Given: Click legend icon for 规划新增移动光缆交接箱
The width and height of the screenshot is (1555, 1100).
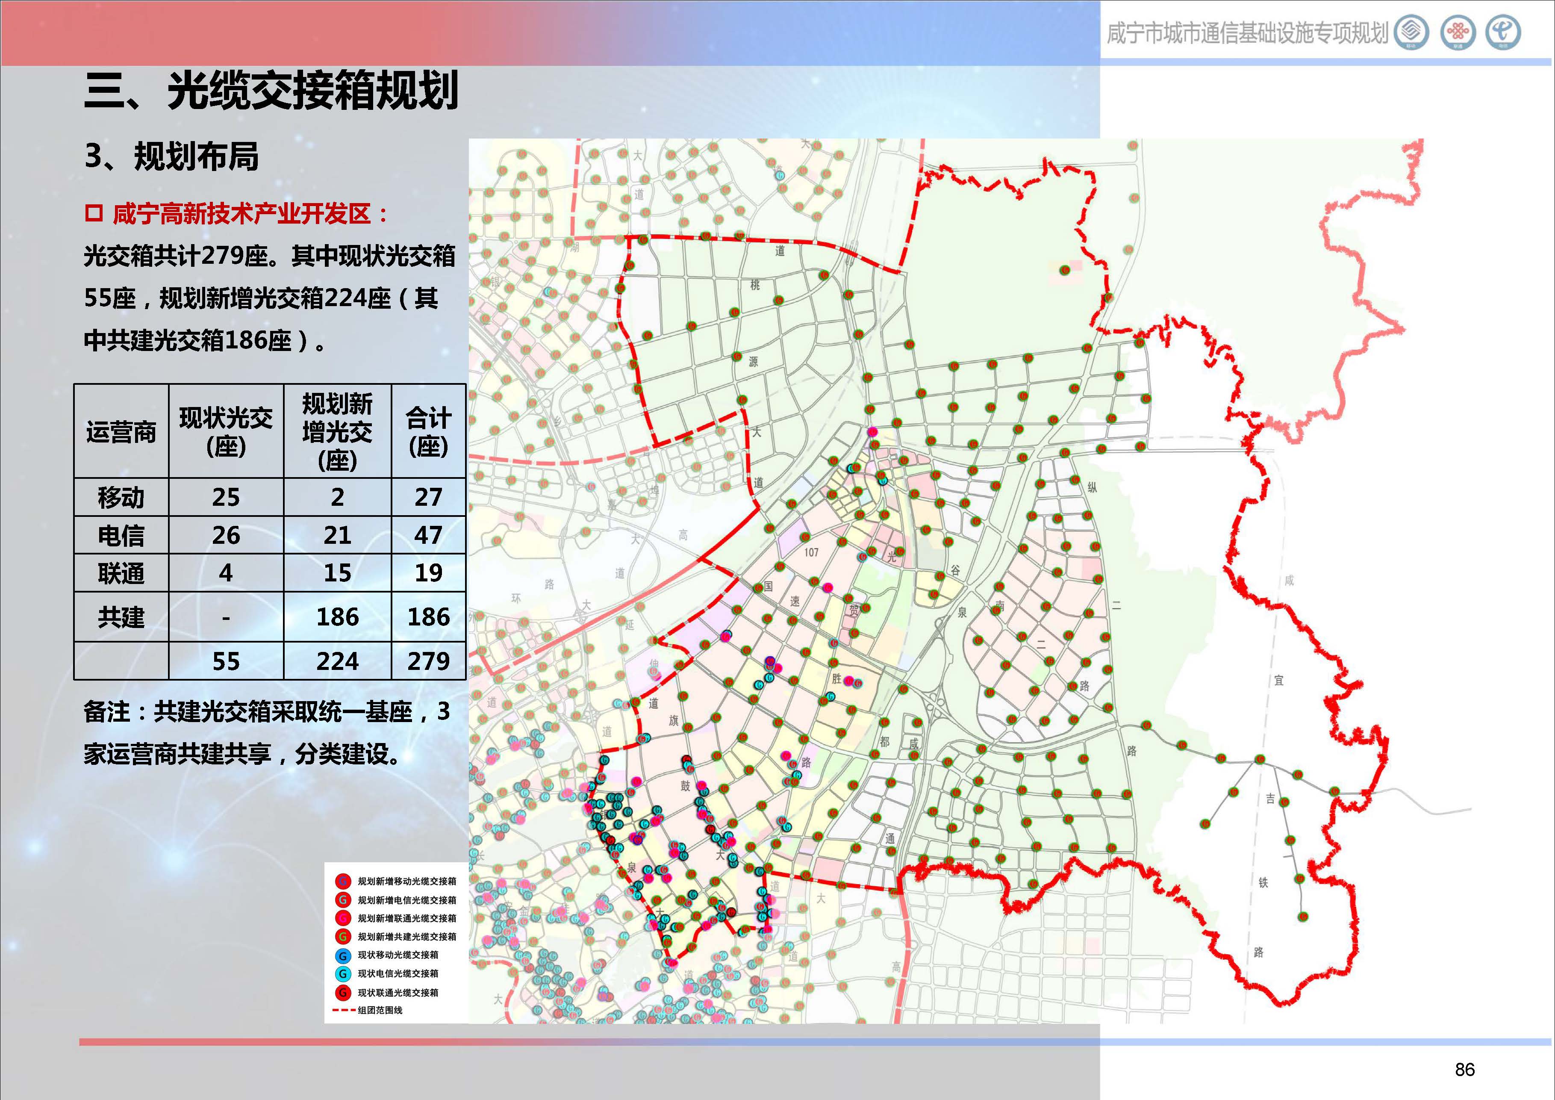Looking at the screenshot, I should (343, 881).
